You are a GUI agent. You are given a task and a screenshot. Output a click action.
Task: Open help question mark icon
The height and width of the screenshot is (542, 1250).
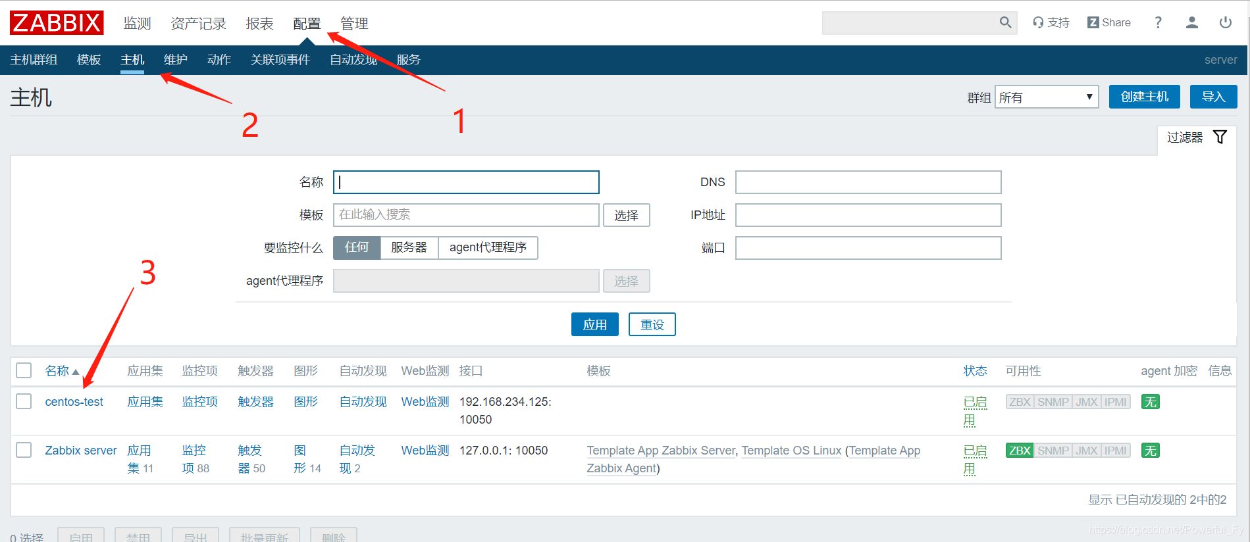coord(1158,22)
